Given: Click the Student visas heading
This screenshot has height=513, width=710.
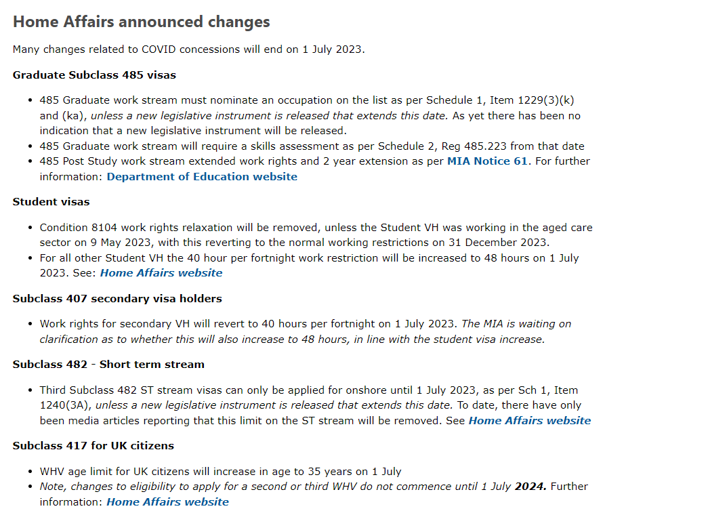Looking at the screenshot, I should click(x=51, y=202).
